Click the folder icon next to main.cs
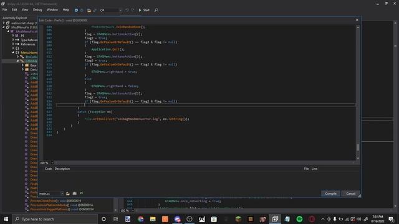399x224 pixels. point(68,194)
